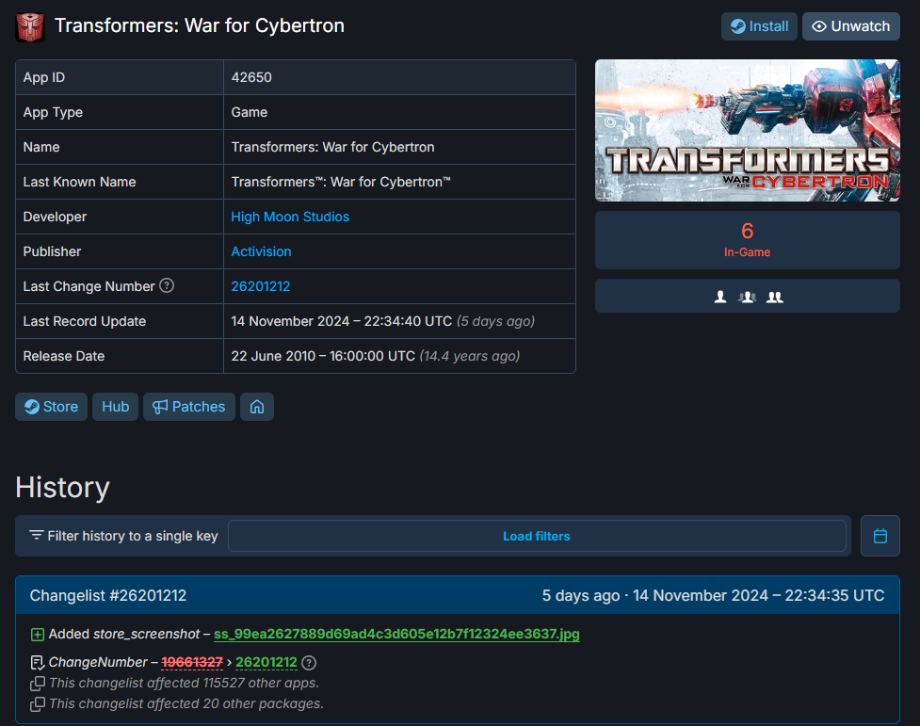Click the page title Transformers: War for Cybertron
Image resolution: width=920 pixels, height=726 pixels.
pyautogui.click(x=200, y=25)
